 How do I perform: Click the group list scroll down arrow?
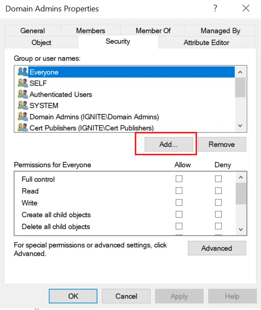pos(240,126)
